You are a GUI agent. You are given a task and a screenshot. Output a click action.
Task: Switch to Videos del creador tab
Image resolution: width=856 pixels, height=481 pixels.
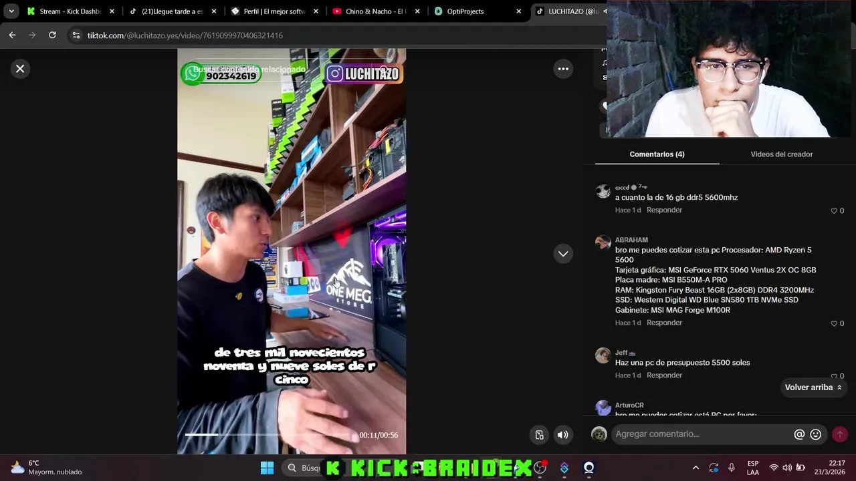click(782, 154)
